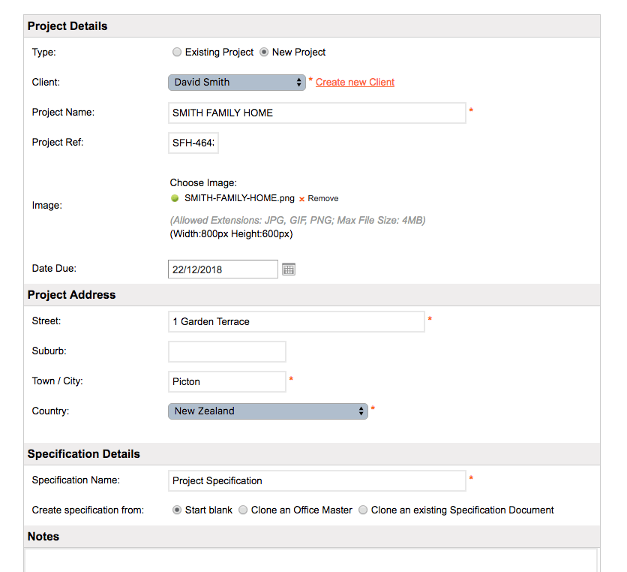Screen dimensions: 627x572
Task: Open the Country dropdown showing New Zealand
Action: (x=268, y=411)
